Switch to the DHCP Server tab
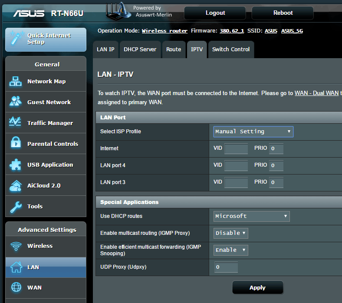Image resolution: width=342 pixels, height=303 pixels. tap(140, 49)
